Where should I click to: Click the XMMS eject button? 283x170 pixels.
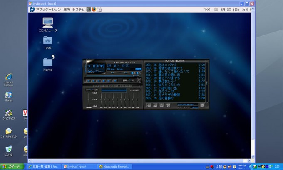point(115,80)
